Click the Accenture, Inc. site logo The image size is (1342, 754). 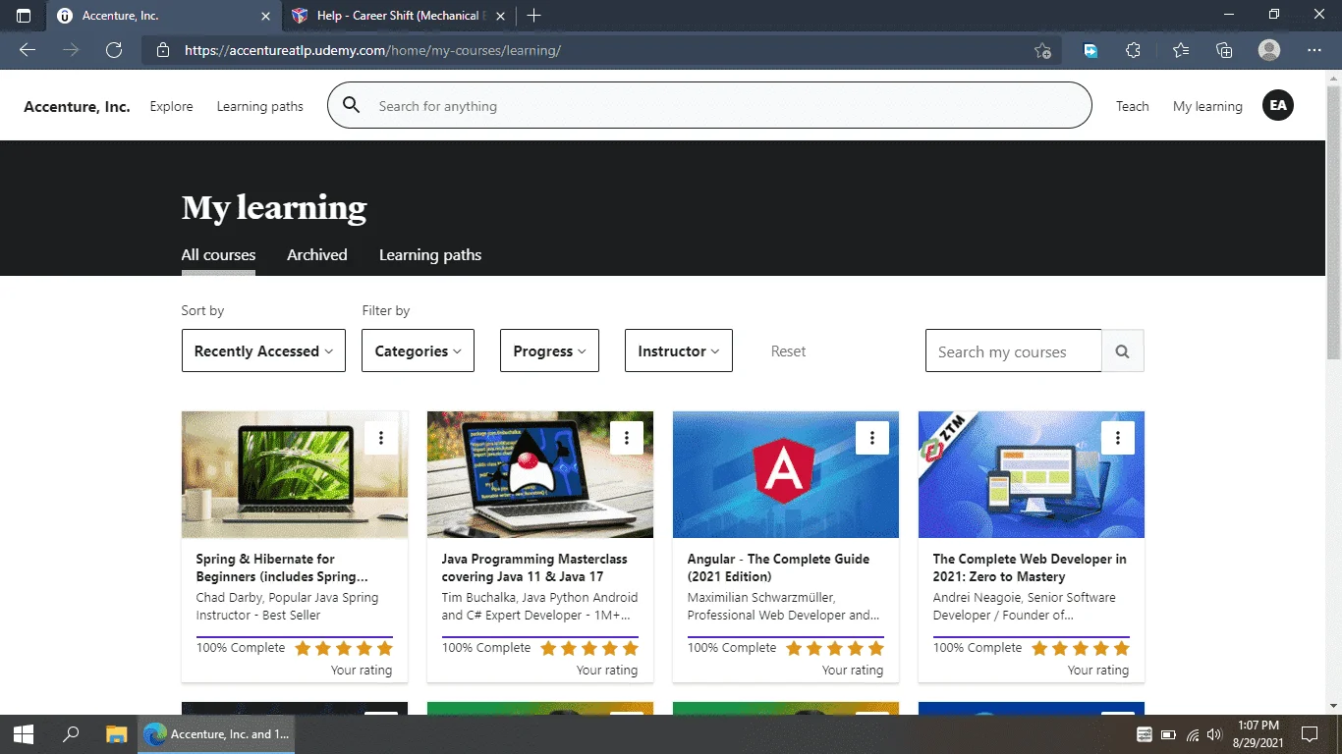pyautogui.click(x=77, y=106)
